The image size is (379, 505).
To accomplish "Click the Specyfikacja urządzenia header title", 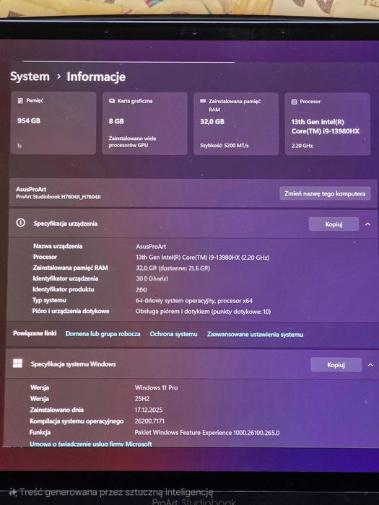I will [x=66, y=224].
